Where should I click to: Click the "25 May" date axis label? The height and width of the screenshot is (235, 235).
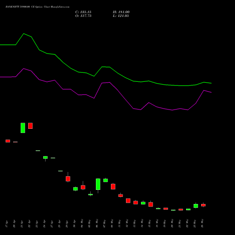point(195,223)
